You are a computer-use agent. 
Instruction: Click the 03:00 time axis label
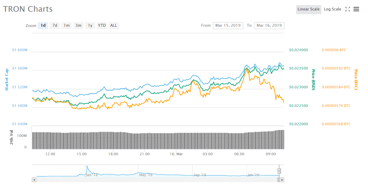click(x=208, y=154)
